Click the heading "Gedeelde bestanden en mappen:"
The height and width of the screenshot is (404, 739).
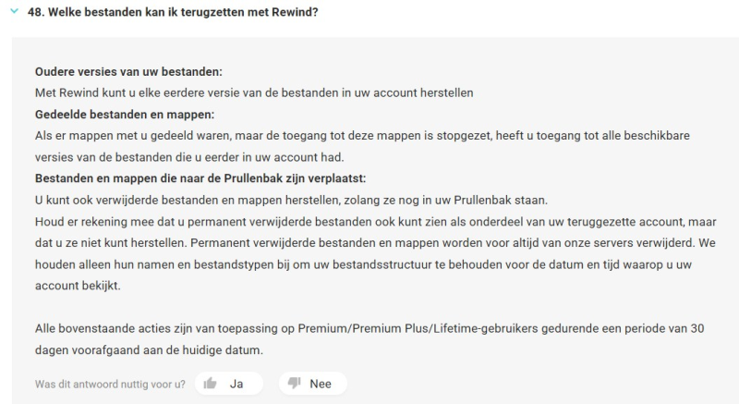tap(124, 113)
